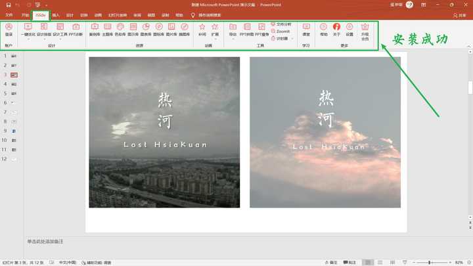Viewport: 473px width, 266px height.
Task: Select the right pink cloud image on slide
Action: (x=325, y=132)
